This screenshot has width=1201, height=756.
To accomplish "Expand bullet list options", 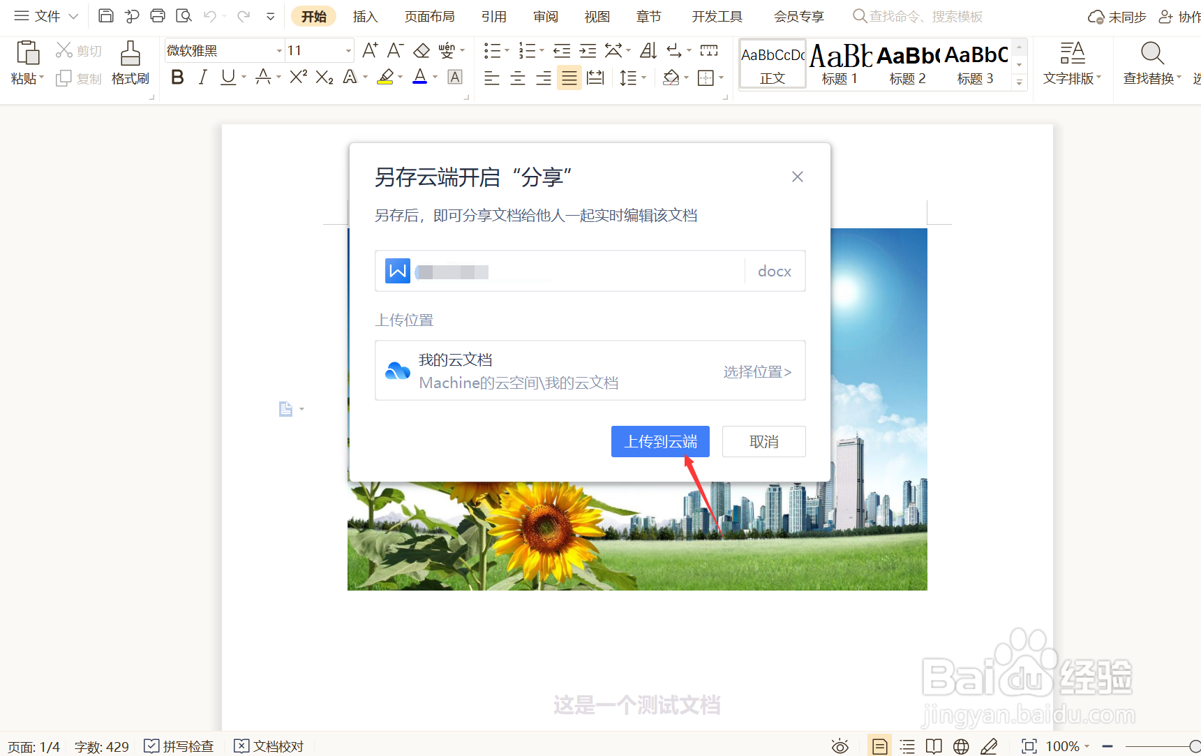I will coord(507,50).
